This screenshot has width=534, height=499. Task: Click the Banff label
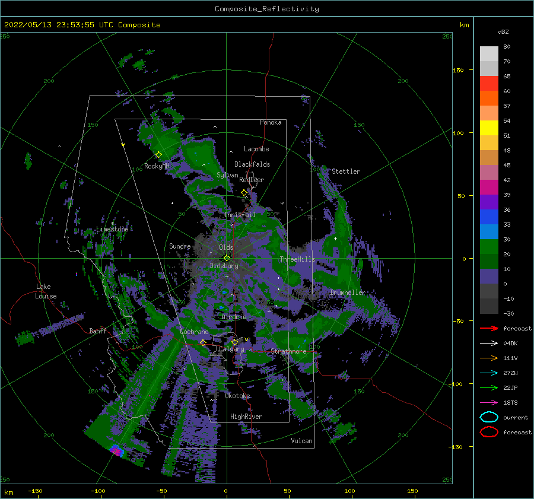(x=98, y=331)
